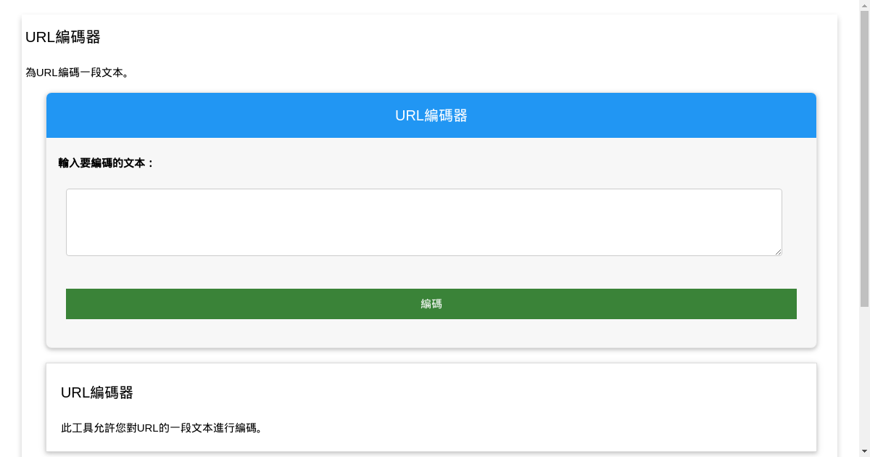The height and width of the screenshot is (457, 870).
Task: Grab the textarea resize handle corner
Action: click(x=778, y=251)
